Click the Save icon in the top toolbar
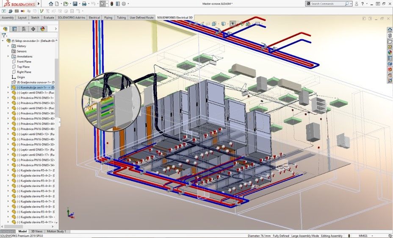This screenshot has height=238, width=393. (75, 4)
